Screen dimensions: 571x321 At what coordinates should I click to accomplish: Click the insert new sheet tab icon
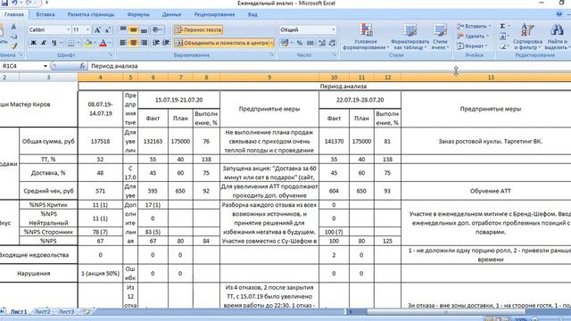tap(87, 311)
